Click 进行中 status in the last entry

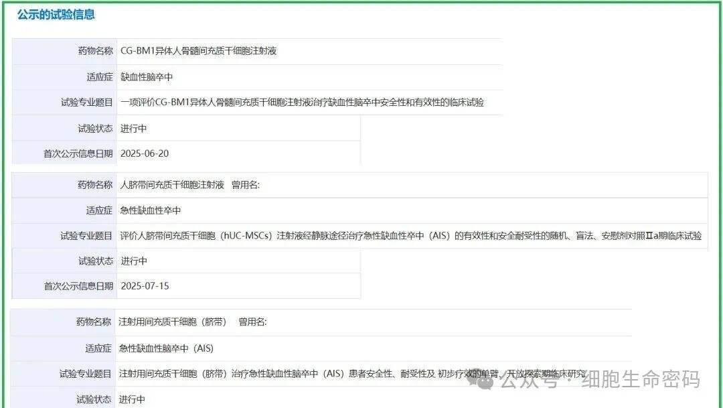tap(132, 399)
